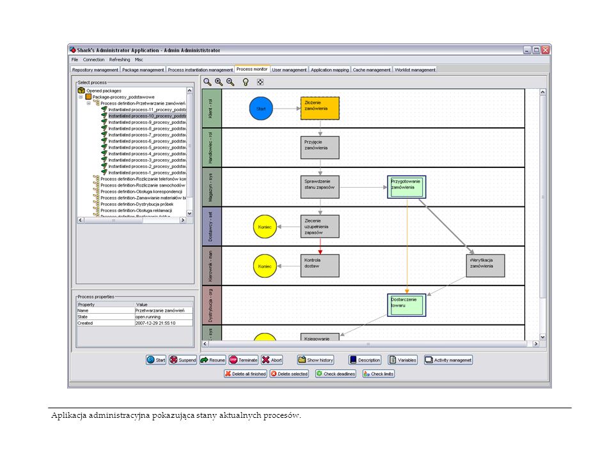Click the open.running state value cell
The image size is (614, 460).
[x=164, y=317]
